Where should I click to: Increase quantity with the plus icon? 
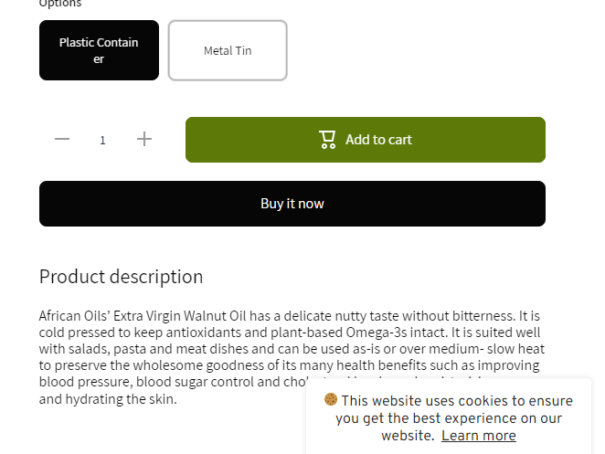pyautogui.click(x=144, y=139)
